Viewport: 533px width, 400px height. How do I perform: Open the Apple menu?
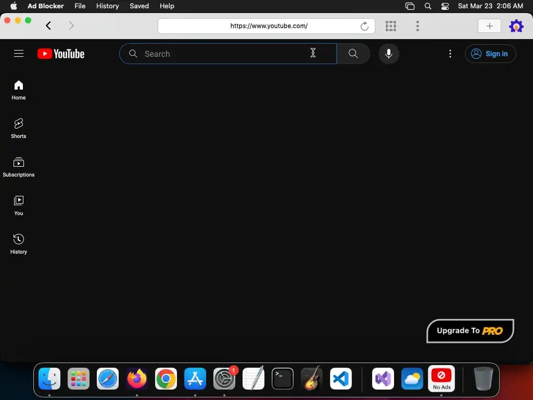(14, 6)
